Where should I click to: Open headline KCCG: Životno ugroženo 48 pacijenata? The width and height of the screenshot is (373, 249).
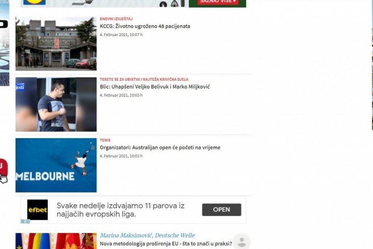(145, 26)
